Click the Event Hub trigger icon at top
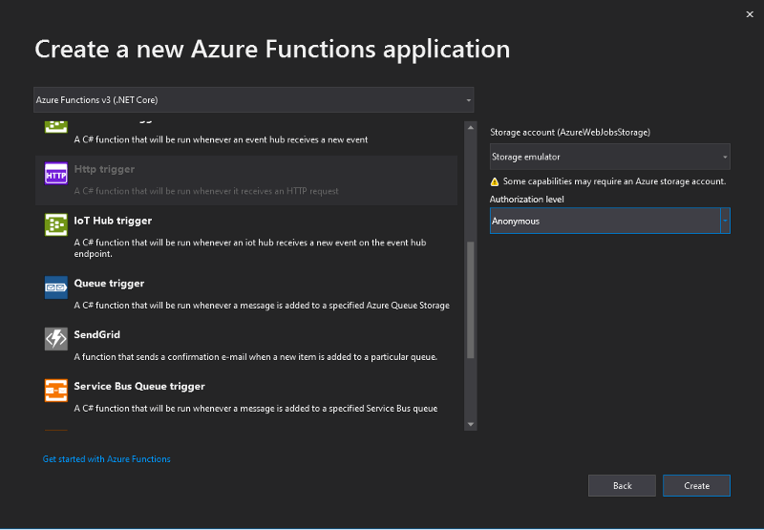This screenshot has width=764, height=530. (x=56, y=127)
